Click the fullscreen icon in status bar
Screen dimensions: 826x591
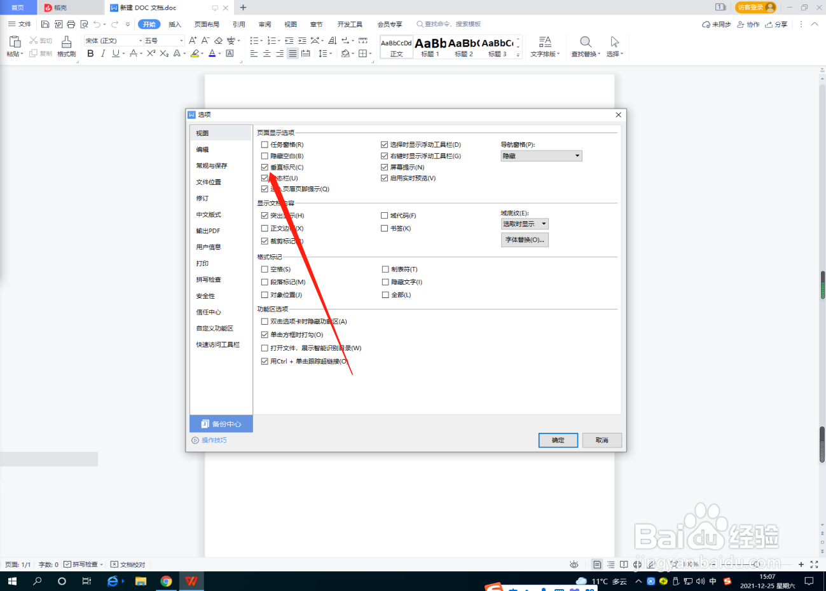(814, 564)
